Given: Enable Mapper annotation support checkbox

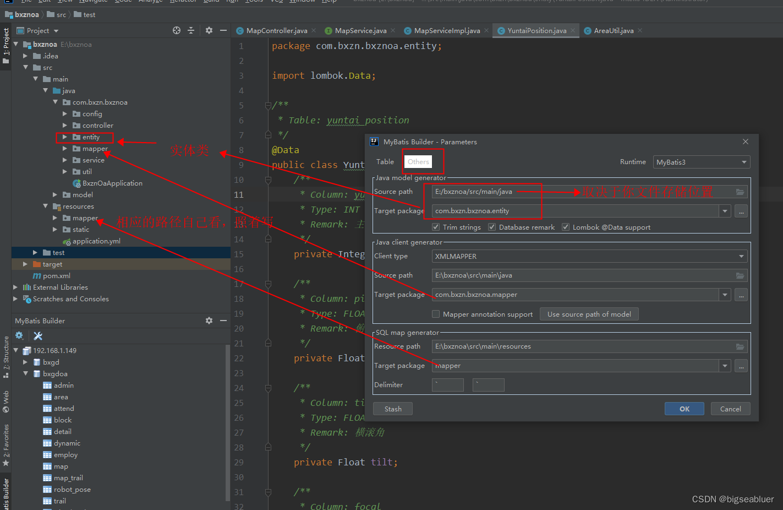Looking at the screenshot, I should [x=436, y=314].
